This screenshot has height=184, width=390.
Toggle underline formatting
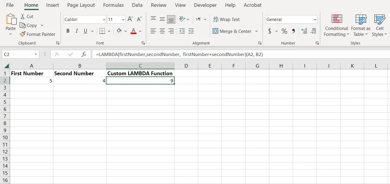coord(85,31)
